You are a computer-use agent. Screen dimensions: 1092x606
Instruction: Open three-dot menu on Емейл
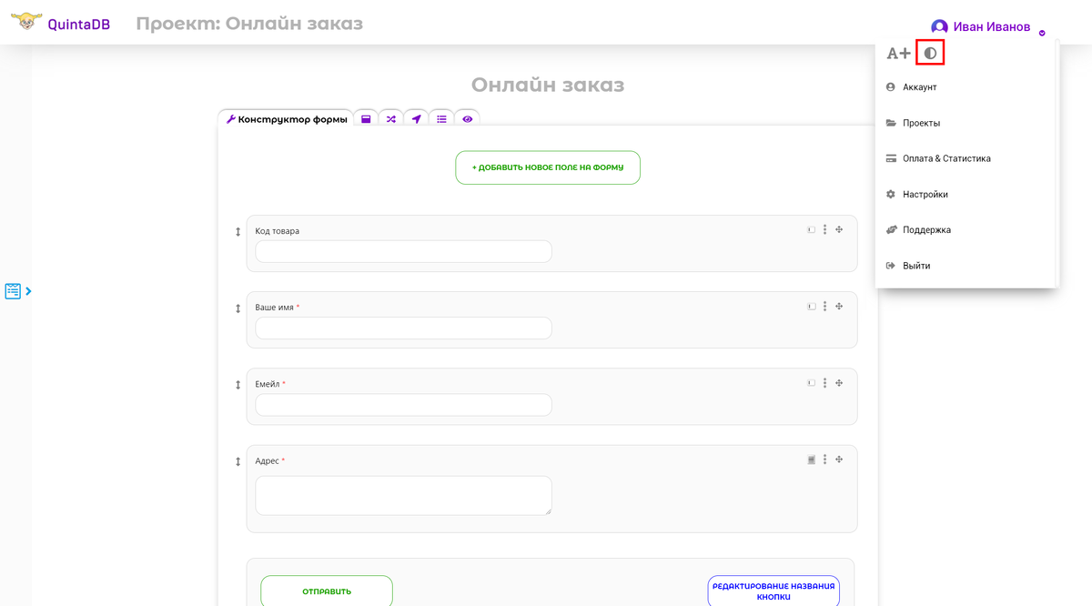824,383
